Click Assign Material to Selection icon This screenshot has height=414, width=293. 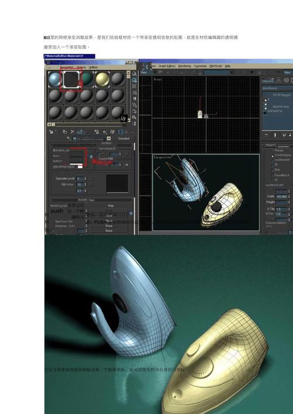(x=64, y=132)
